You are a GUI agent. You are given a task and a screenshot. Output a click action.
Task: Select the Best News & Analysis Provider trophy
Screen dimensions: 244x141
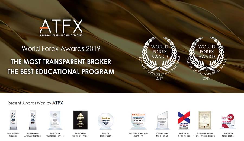(x=33, y=120)
